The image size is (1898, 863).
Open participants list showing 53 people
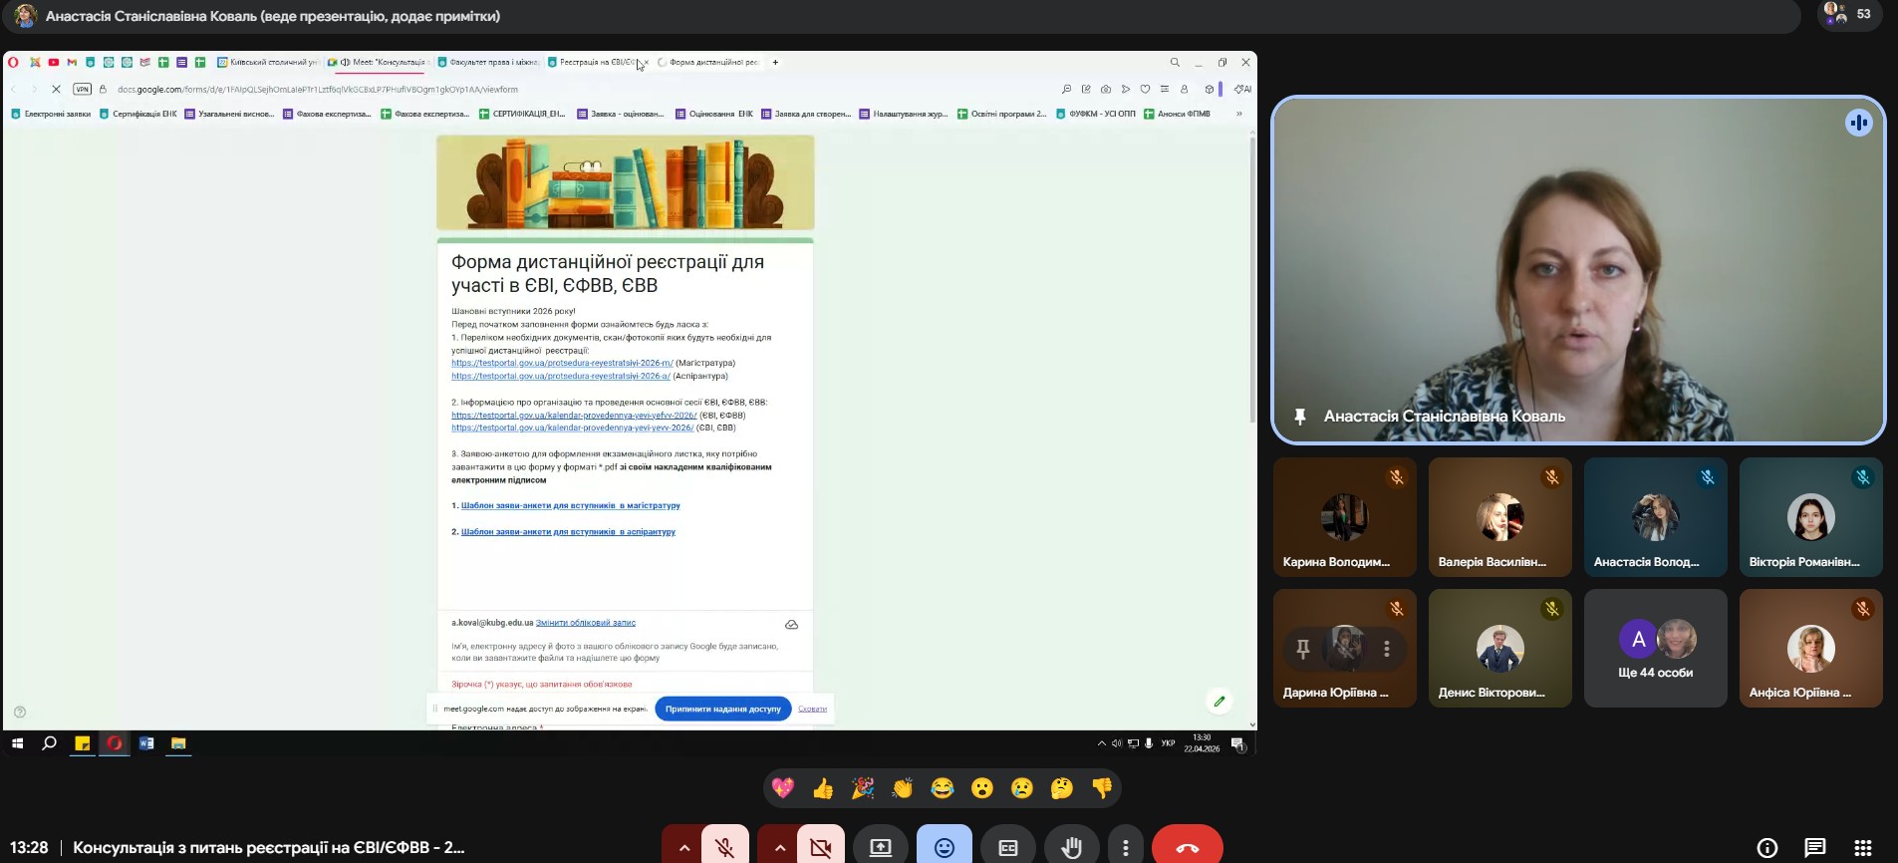pos(1849,15)
